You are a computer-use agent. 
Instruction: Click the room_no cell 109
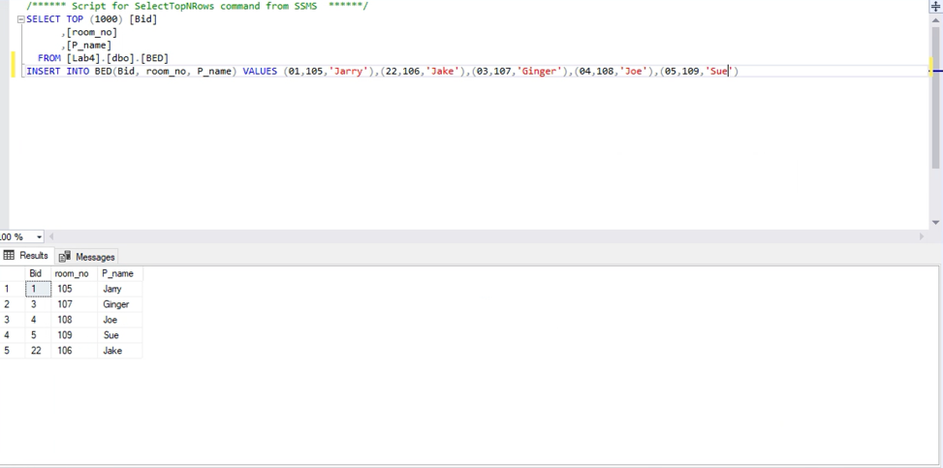(75, 335)
